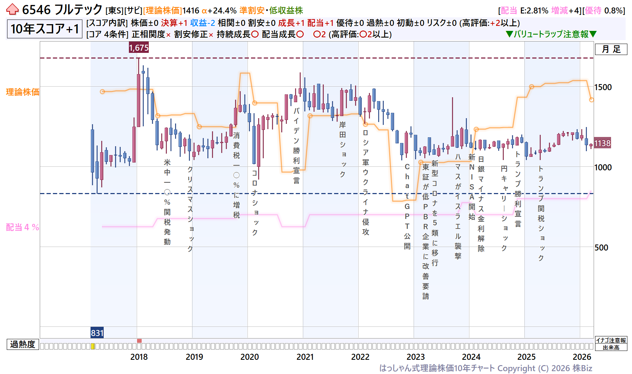632x374 pixels.
Task: Expand the green バリュートラップ注意報 warning
Action: coord(551,34)
